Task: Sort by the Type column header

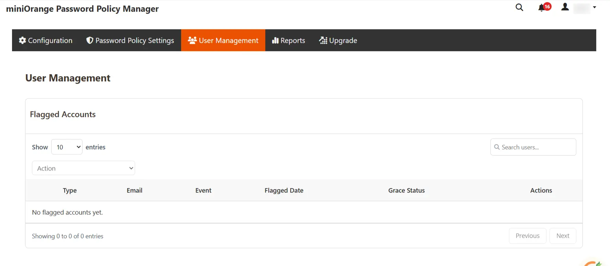Action: pos(70,190)
